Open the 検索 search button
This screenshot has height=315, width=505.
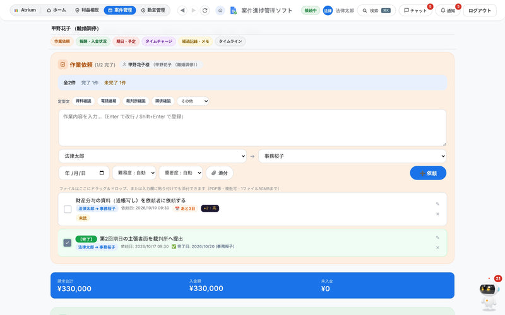pos(376,11)
